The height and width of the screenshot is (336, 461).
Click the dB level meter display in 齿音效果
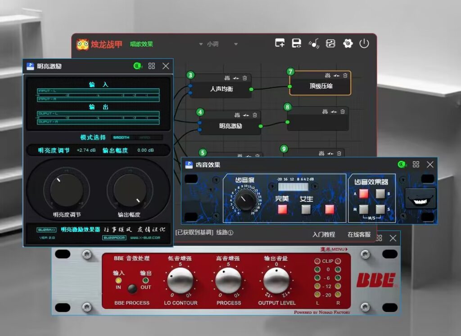coord(293,186)
